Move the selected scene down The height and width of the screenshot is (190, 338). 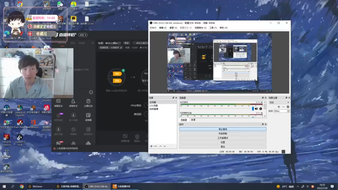point(165,146)
